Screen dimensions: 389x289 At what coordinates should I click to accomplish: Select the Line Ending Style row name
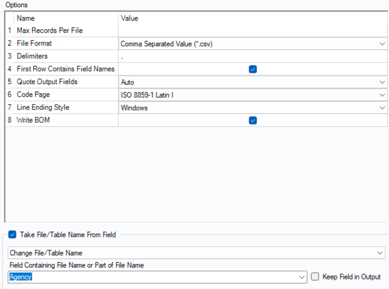pyautogui.click(x=43, y=108)
